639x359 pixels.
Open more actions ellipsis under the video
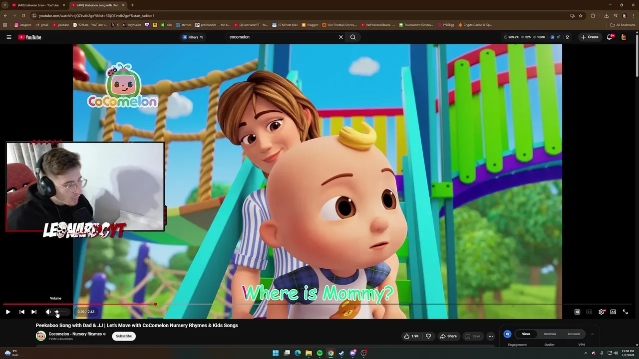490,336
